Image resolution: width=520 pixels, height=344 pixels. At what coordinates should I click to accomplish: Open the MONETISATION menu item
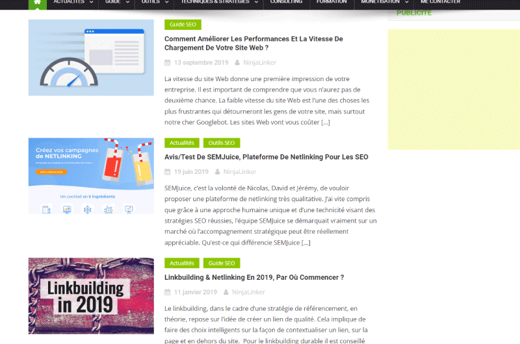click(380, 2)
